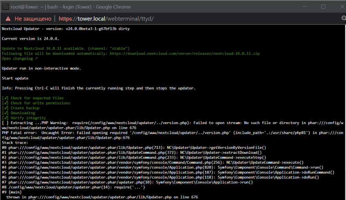Click "Update to Nextcloud 24.0.11 available" line
346x200 pixels.
tap(66, 49)
